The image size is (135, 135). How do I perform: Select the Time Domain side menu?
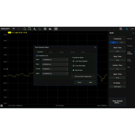130,53
